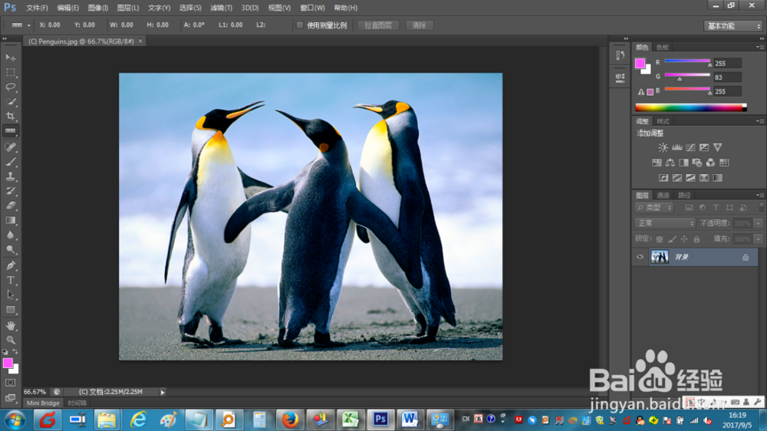Activate the Hand tool

coord(11,325)
